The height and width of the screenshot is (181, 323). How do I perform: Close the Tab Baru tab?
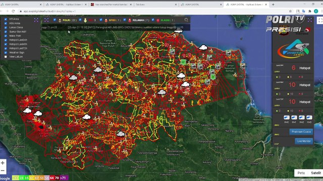(x=176, y=5)
